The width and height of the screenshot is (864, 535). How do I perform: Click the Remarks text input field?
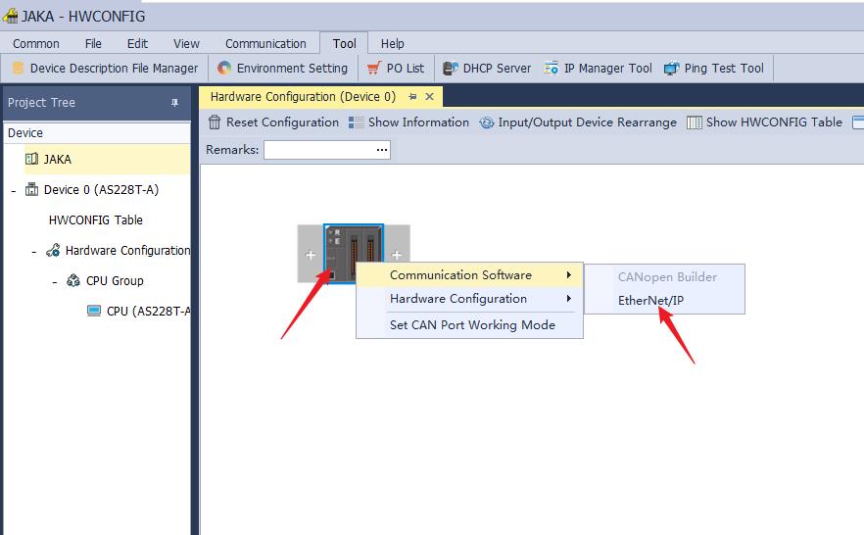318,150
